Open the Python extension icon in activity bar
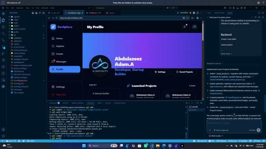Screen dimensions: 266x149 tap(3, 87)
